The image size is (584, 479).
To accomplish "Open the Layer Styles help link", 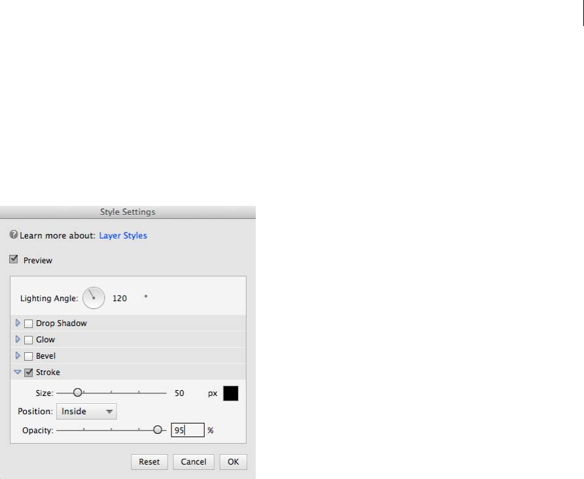I will tap(123, 236).
